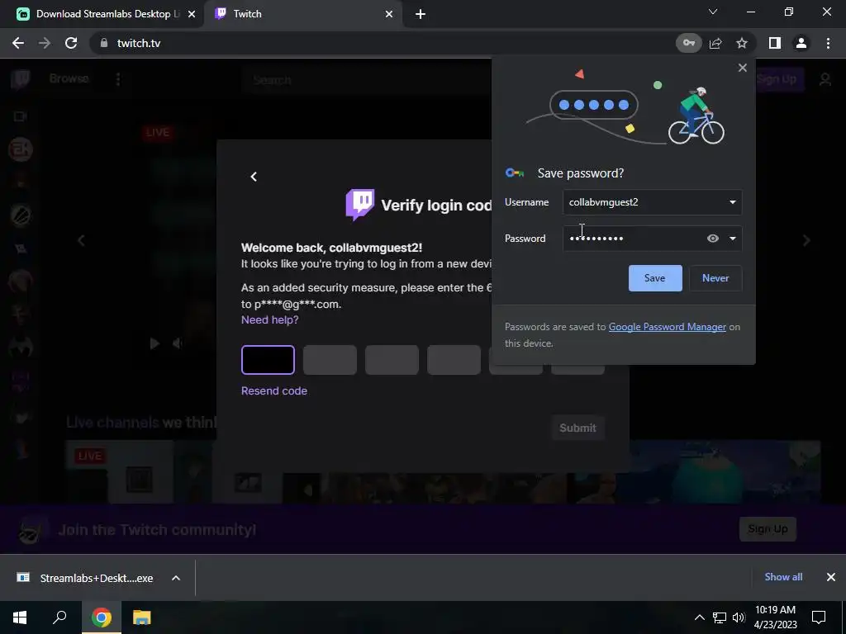Click the Twitch home logo in top nav
The image size is (846, 634).
[21, 79]
